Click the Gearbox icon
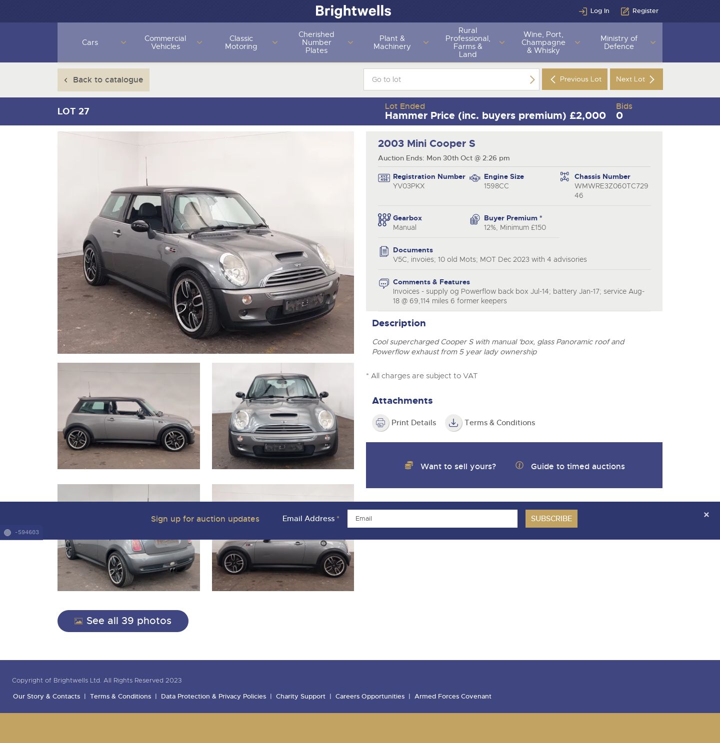This screenshot has height=743, width=720. pos(384,220)
